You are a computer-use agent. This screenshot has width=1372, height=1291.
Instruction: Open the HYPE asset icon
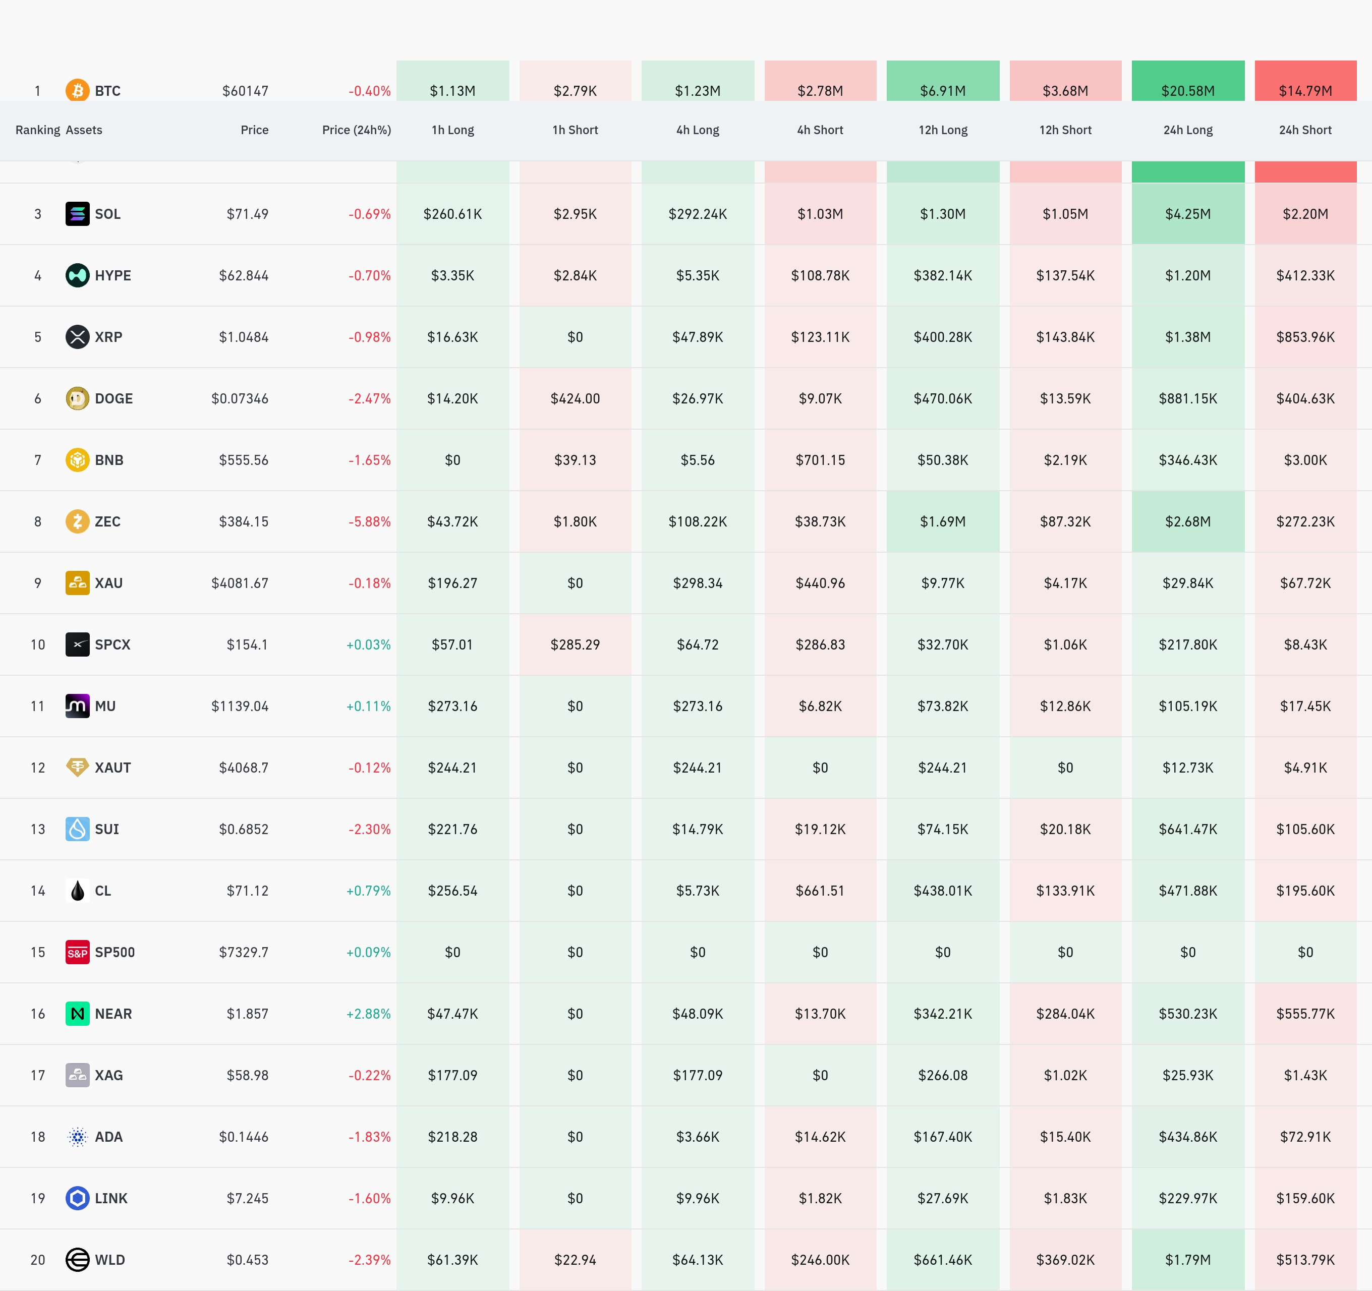(77, 275)
